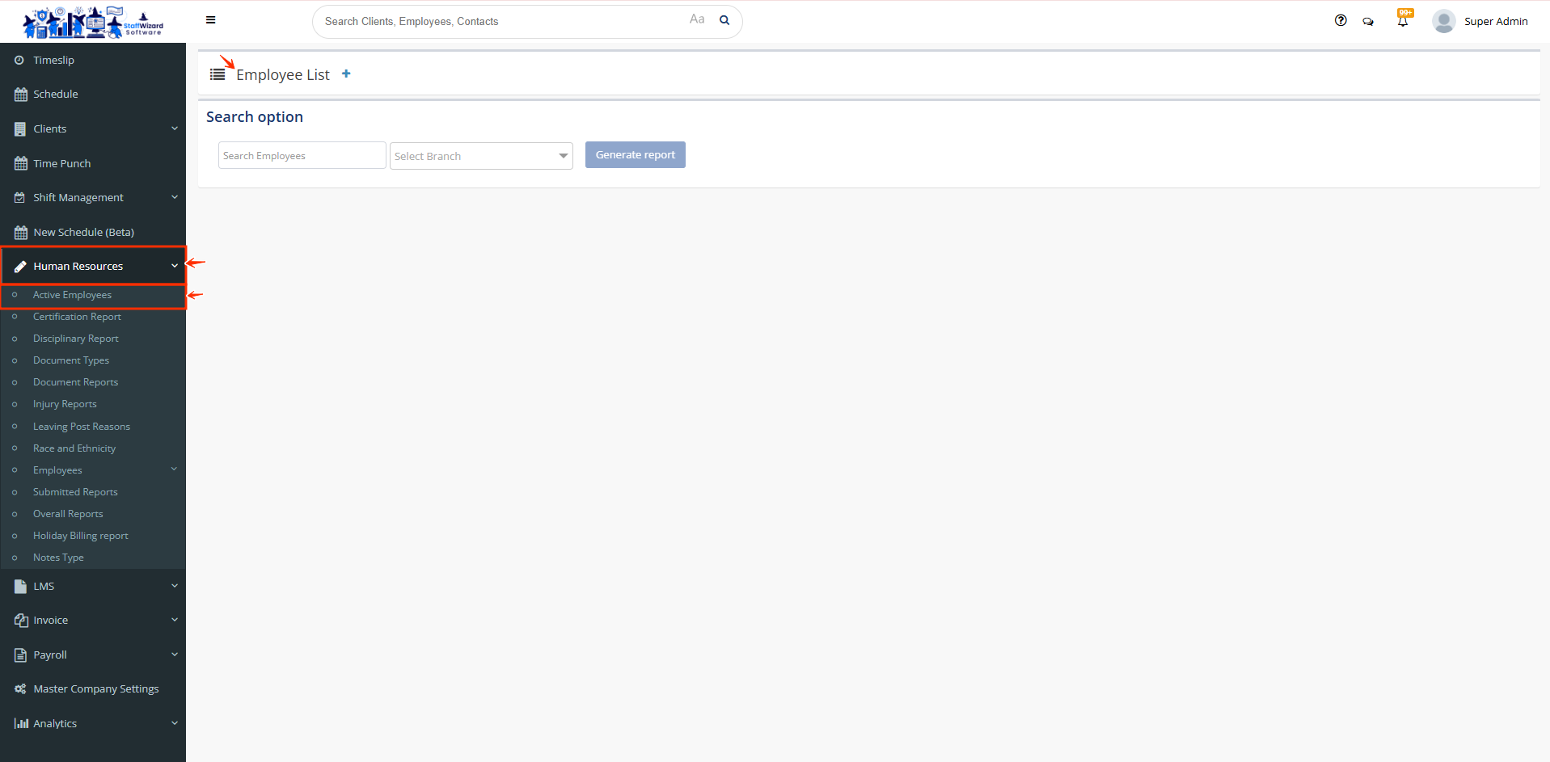This screenshot has width=1550, height=762.
Task: Open Timeslip from the sidebar
Action: [53, 60]
